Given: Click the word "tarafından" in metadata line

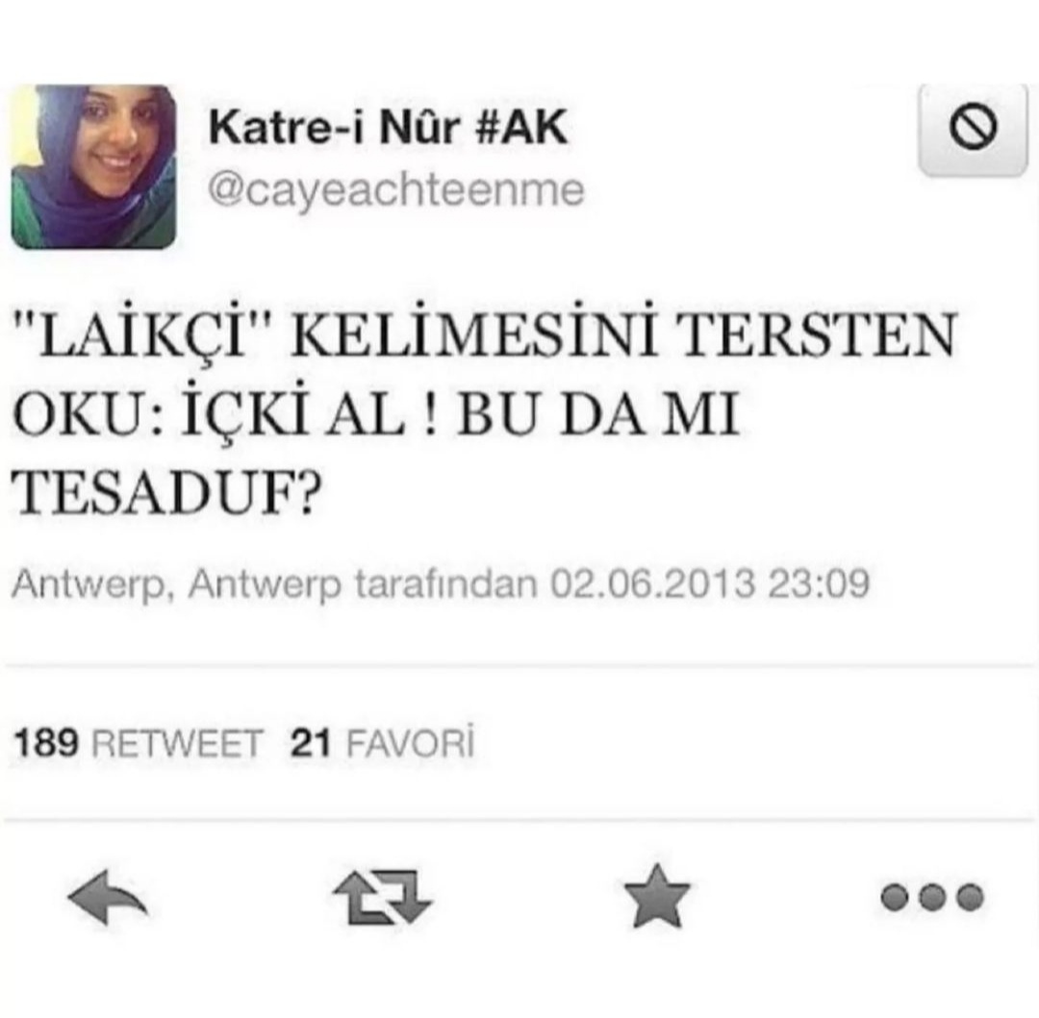Looking at the screenshot, I should point(446,583).
